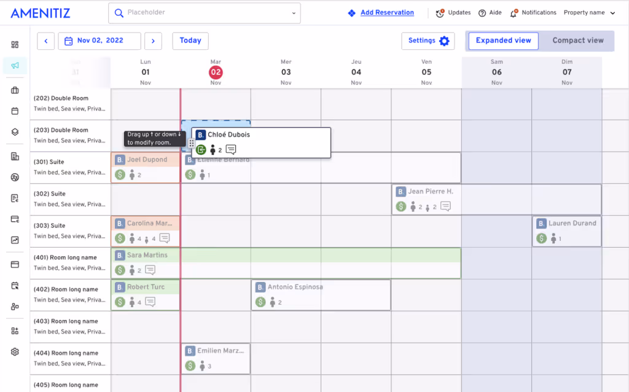Open the gear icon in left sidebar

(x=15, y=352)
